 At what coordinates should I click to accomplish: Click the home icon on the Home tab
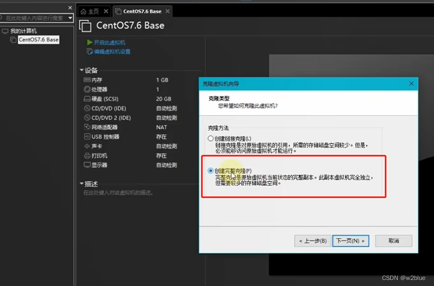click(84, 11)
